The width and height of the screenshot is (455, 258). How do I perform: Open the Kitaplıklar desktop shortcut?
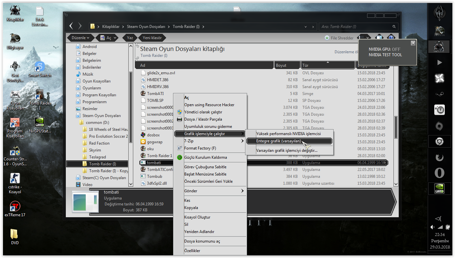[15, 13]
